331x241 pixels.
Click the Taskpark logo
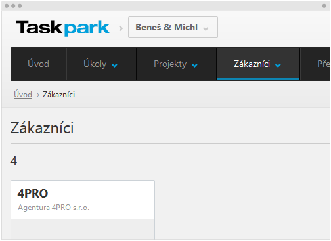(62, 28)
